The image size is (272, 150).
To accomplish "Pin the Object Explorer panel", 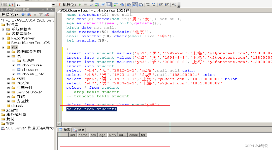I will 47,10.
